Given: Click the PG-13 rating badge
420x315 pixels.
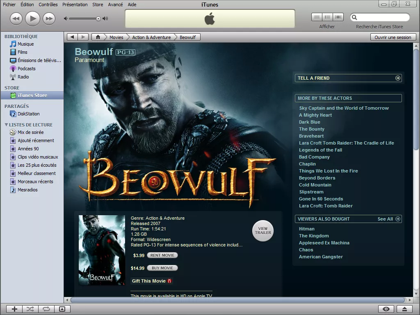Looking at the screenshot, I should coord(126,52).
